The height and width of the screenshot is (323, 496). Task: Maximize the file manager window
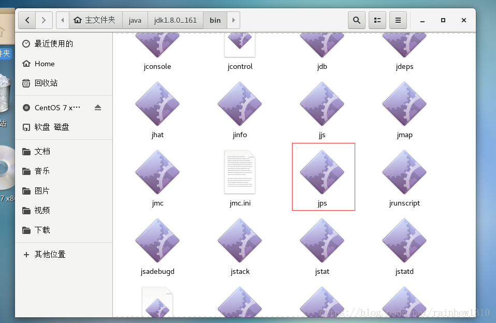pyautogui.click(x=443, y=20)
